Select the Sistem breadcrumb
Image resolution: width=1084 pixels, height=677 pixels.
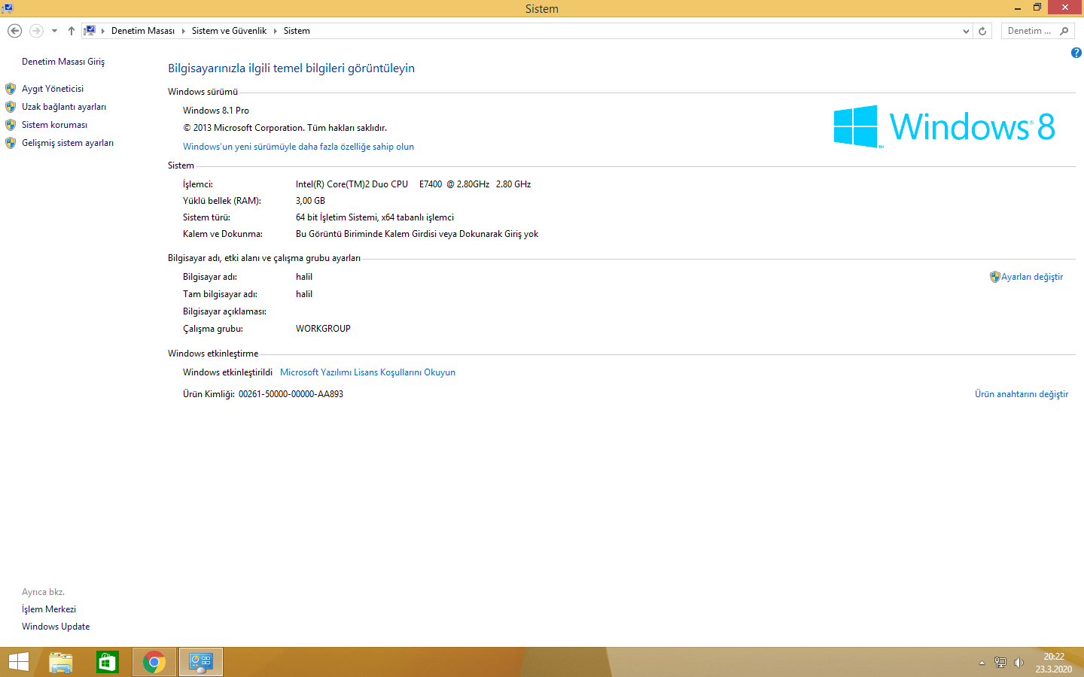[x=297, y=31]
